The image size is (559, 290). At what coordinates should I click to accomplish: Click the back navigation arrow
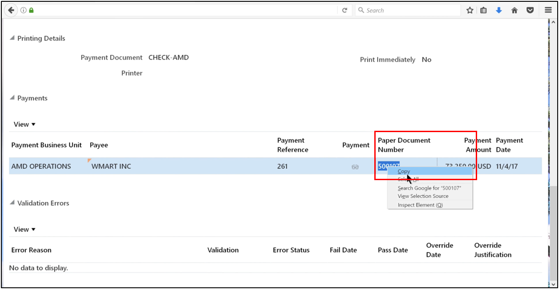point(11,10)
